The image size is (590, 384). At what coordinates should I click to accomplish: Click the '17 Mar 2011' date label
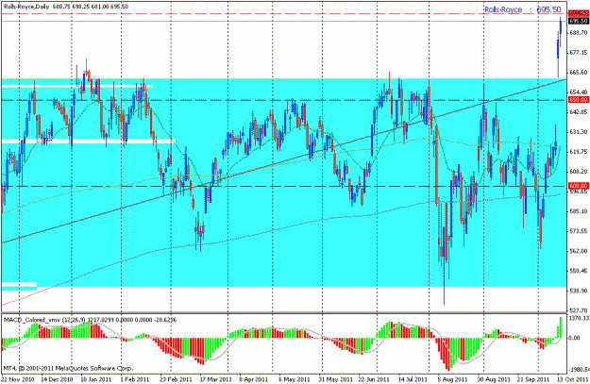pos(216,379)
